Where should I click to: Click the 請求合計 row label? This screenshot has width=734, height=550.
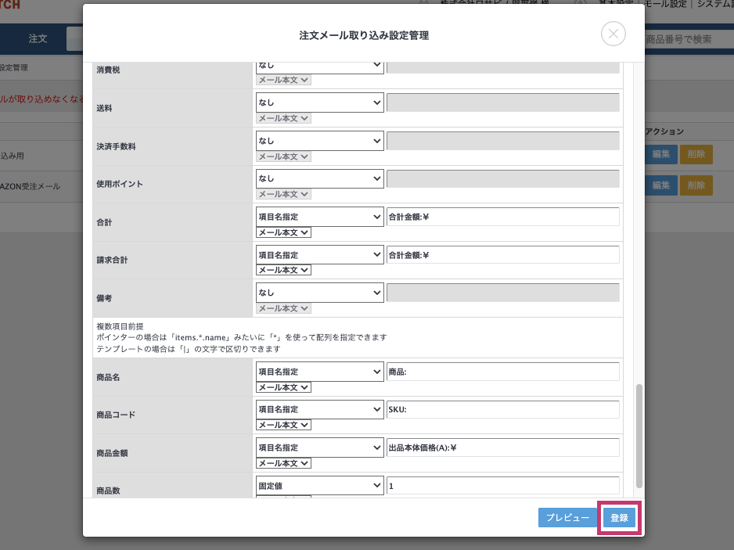click(x=112, y=260)
